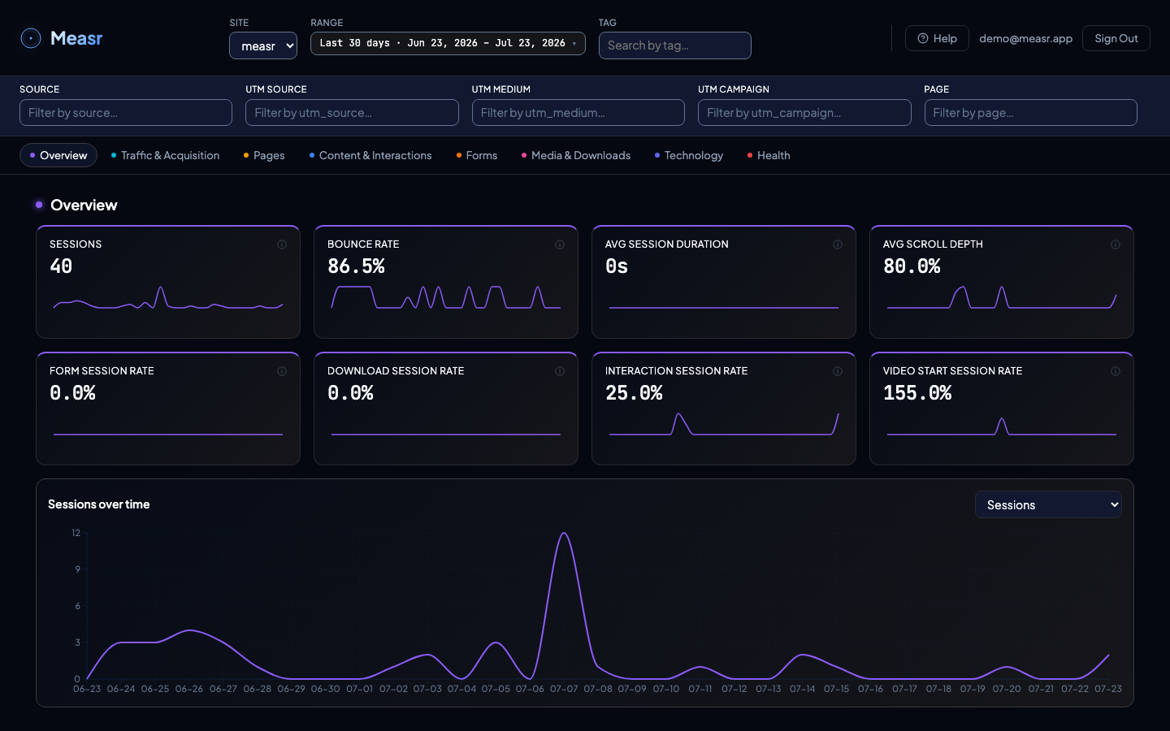
Task: Switch to Content & Interactions tab
Action: (x=370, y=155)
